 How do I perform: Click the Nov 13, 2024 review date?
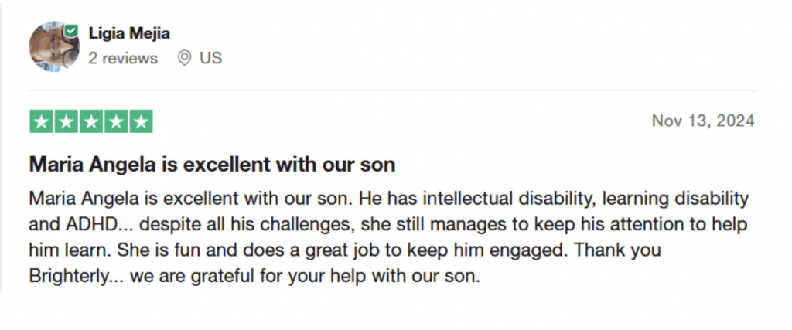[703, 121]
